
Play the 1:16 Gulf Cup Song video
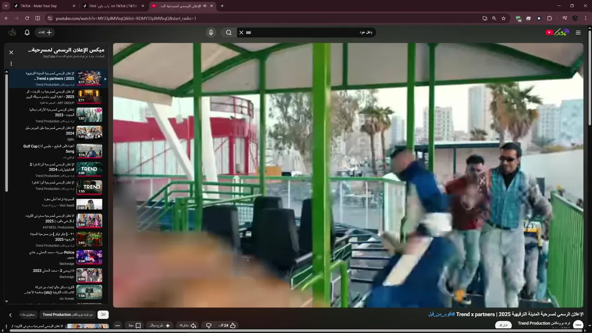click(x=89, y=151)
